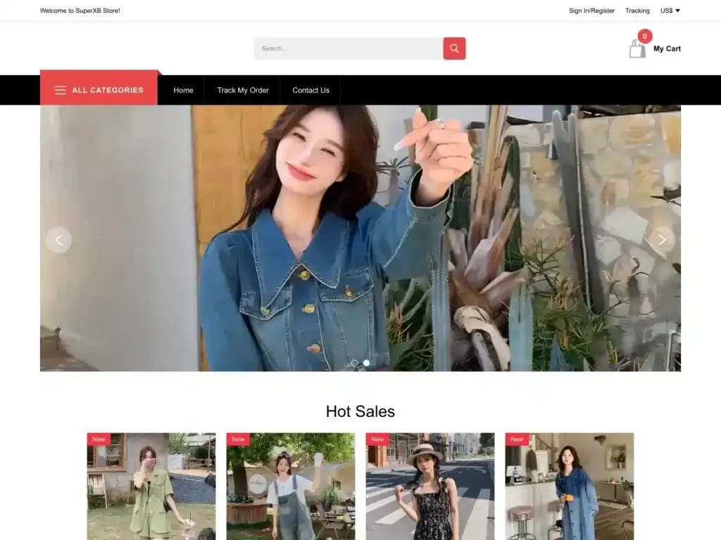Open the Home menu item
This screenshot has height=540, width=721.
coord(183,90)
